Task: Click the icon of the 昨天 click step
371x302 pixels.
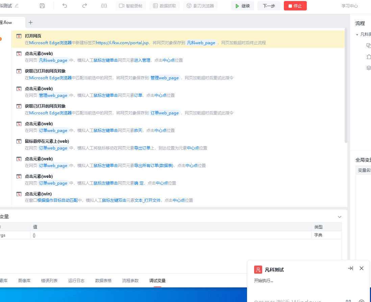Action: (x=19, y=124)
